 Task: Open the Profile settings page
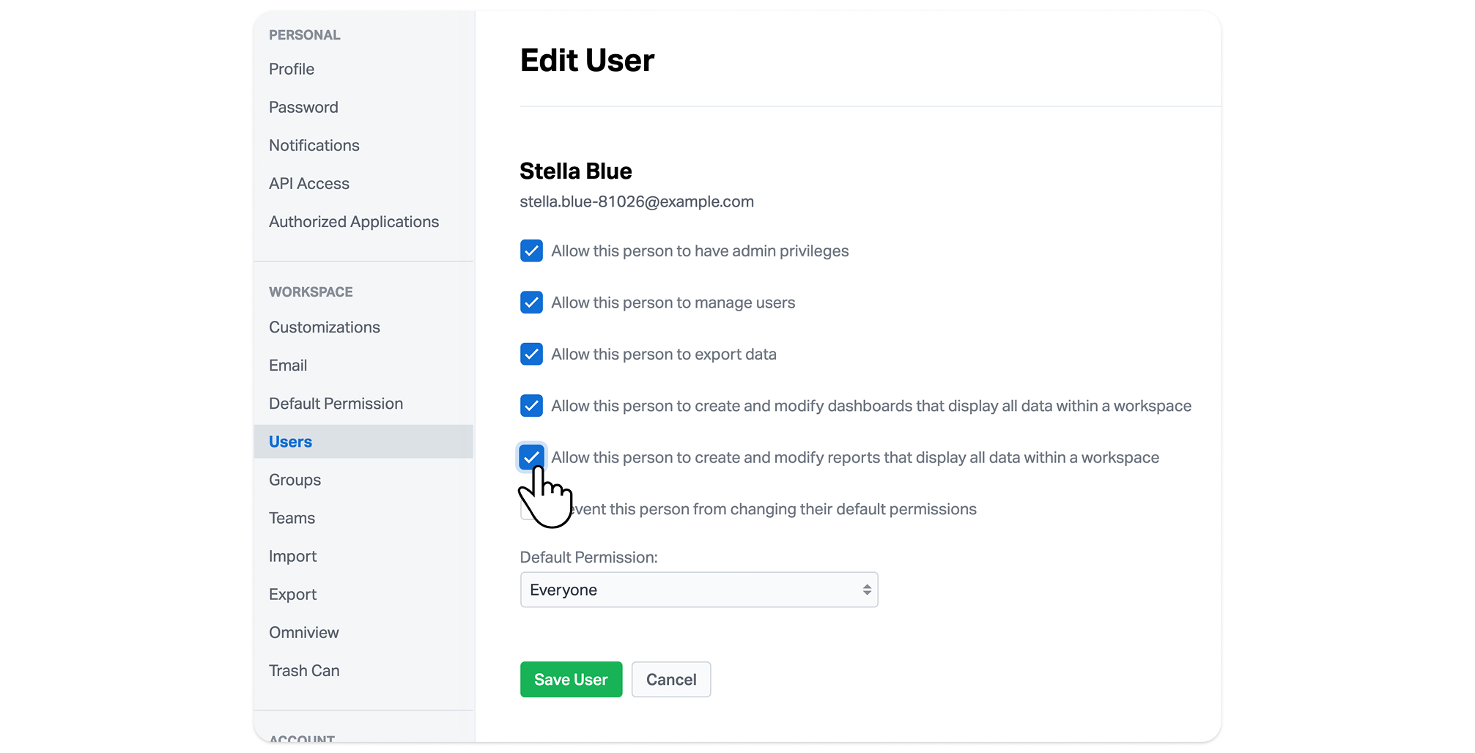point(291,69)
